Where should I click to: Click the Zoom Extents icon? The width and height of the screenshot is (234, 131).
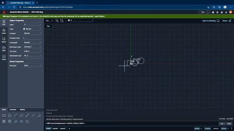point(57,21)
